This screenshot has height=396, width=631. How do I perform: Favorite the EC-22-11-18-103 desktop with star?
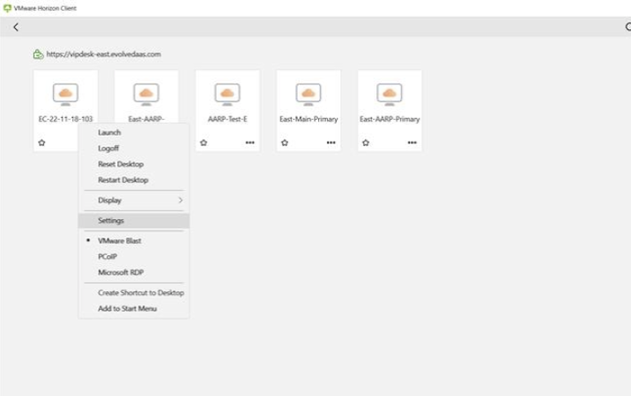(41, 143)
